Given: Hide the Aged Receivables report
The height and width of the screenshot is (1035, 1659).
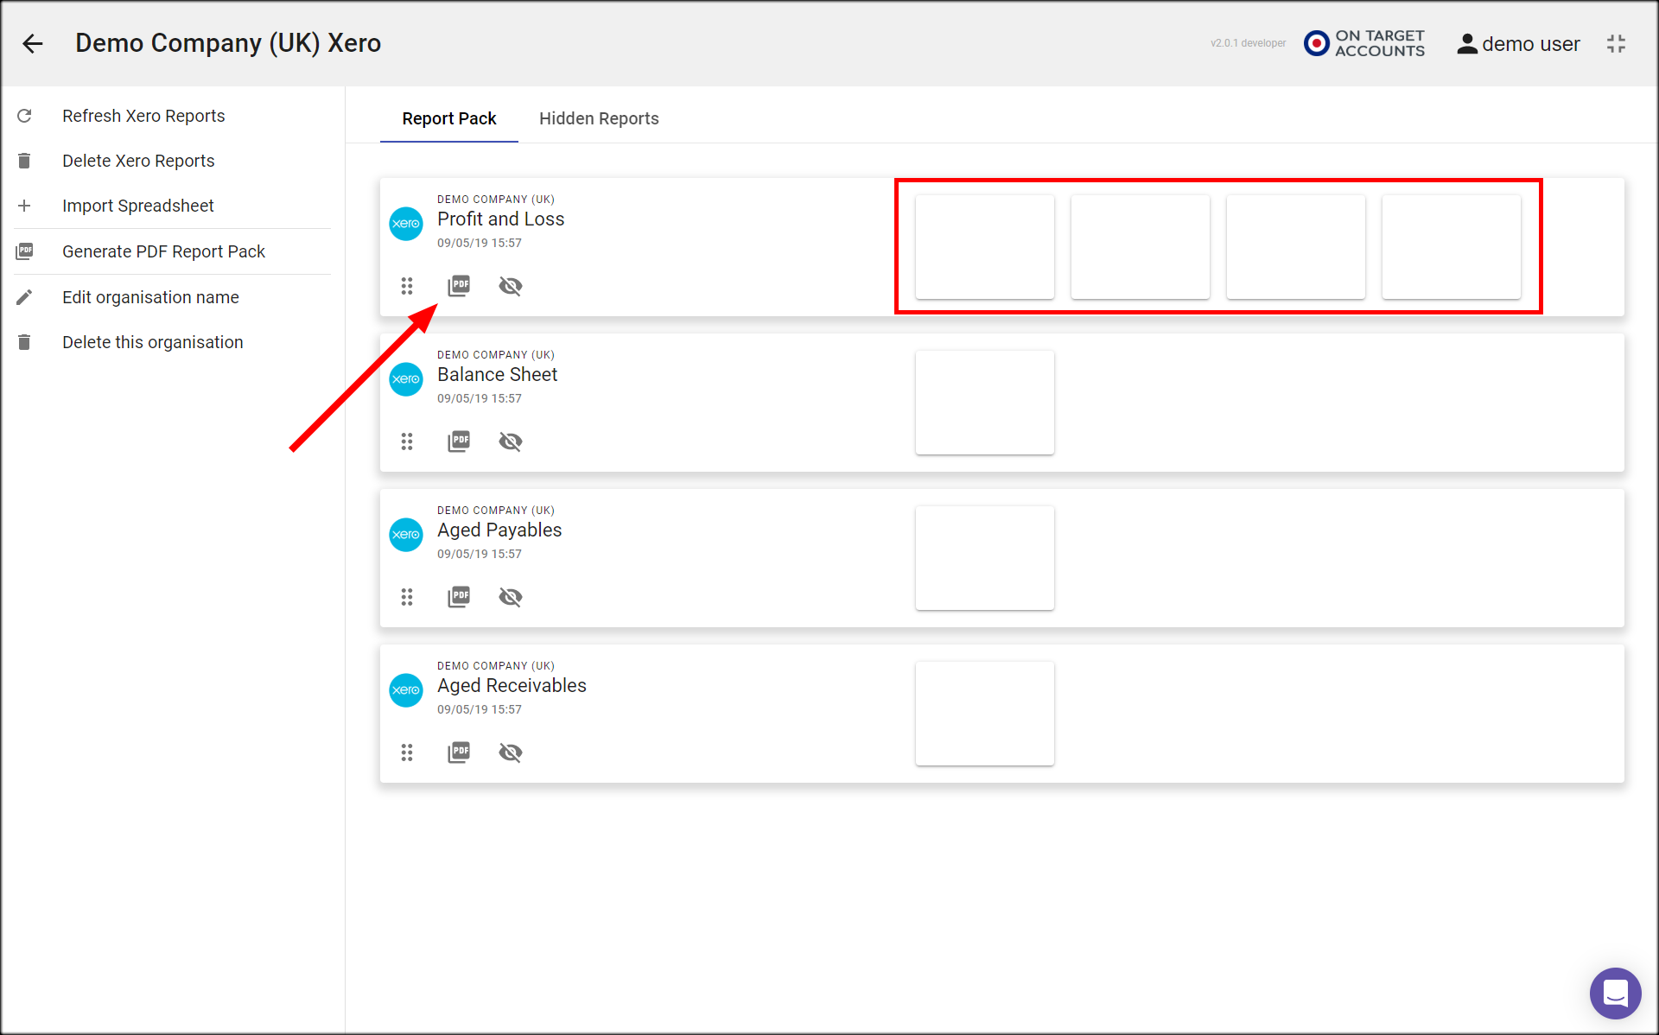Looking at the screenshot, I should point(511,752).
